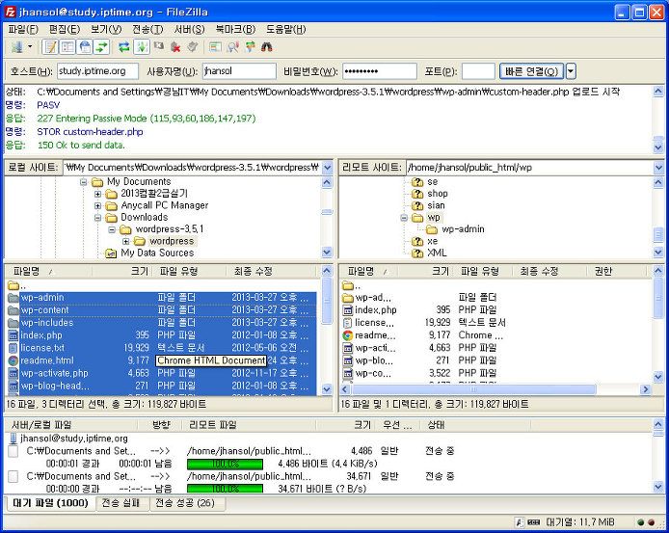Viewport: 669px width, 533px height.
Task: Click the remote readme Chrome icon
Action: (348, 335)
